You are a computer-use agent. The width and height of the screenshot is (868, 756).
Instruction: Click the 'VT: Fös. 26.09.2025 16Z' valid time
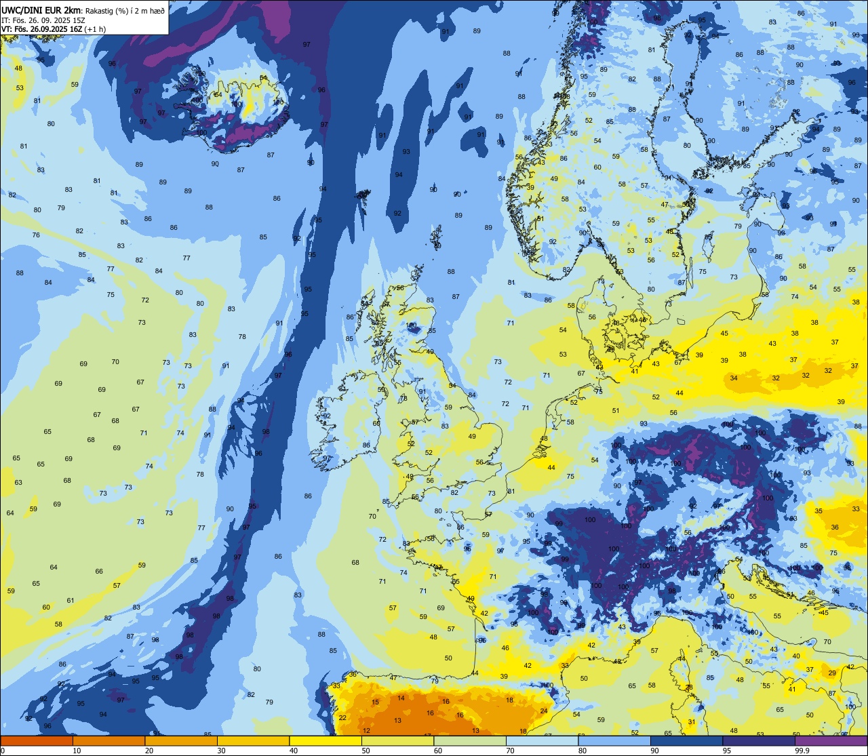[41, 29]
